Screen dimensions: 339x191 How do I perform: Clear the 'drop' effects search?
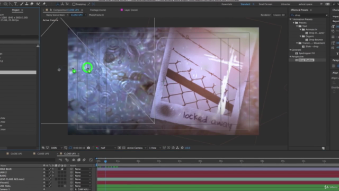[x=326, y=15]
